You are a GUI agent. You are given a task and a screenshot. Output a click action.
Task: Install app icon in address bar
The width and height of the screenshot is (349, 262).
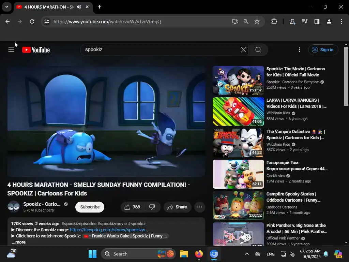(x=235, y=21)
